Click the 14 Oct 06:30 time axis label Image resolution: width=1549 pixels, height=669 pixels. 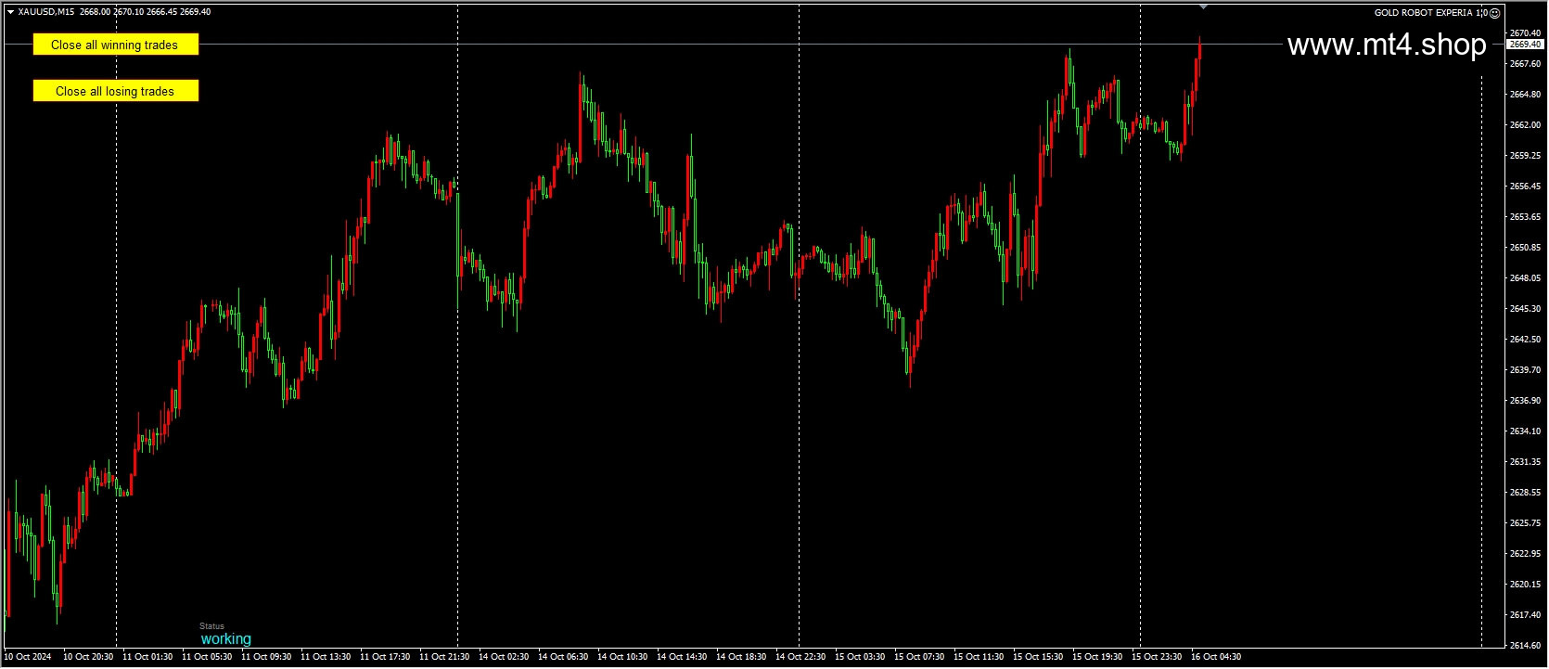coord(563,657)
